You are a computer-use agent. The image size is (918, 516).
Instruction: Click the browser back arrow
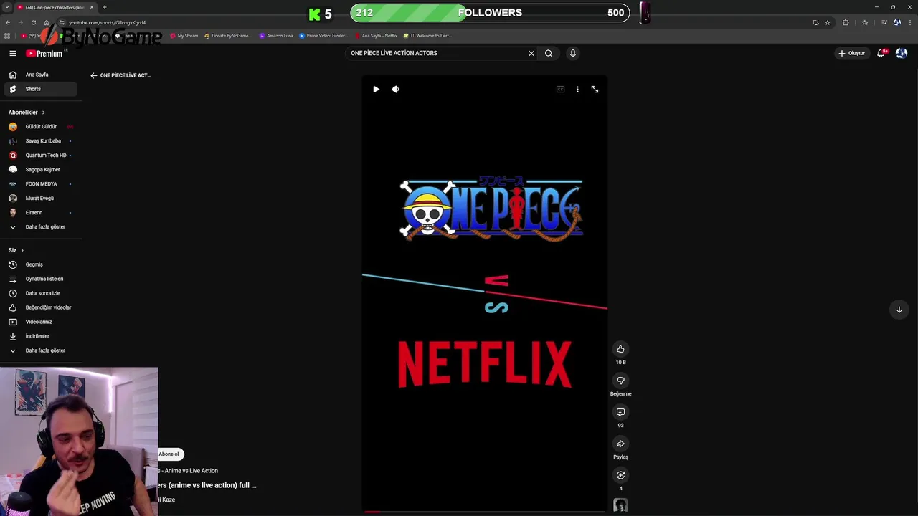[7, 22]
